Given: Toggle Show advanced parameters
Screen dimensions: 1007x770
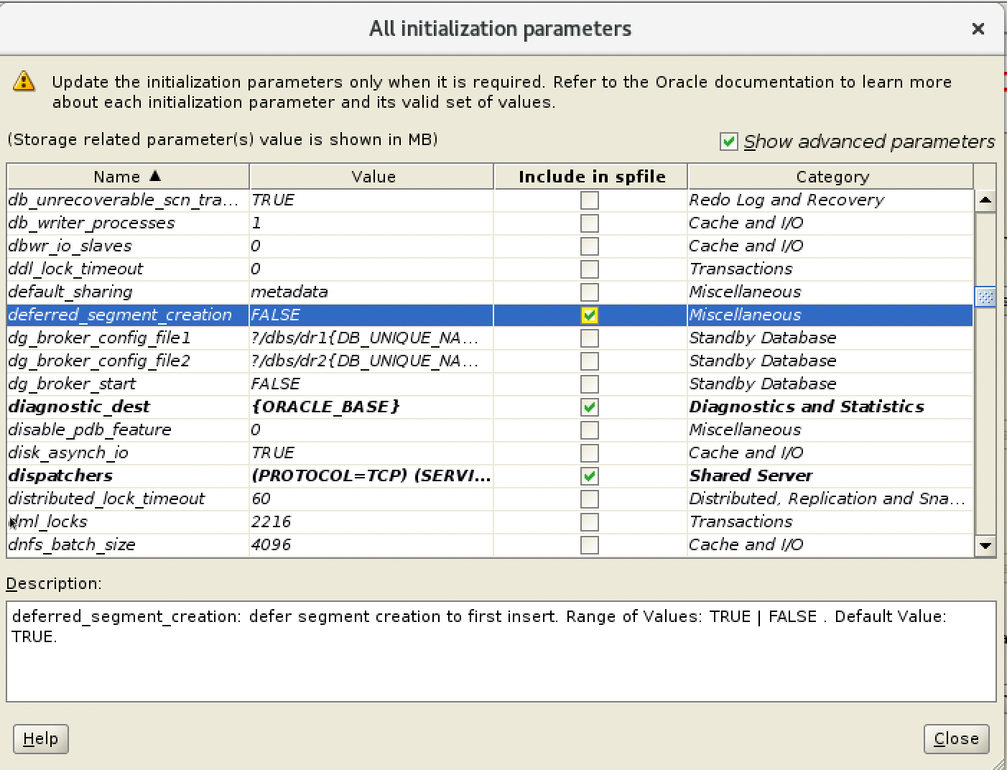Looking at the screenshot, I should 728,142.
